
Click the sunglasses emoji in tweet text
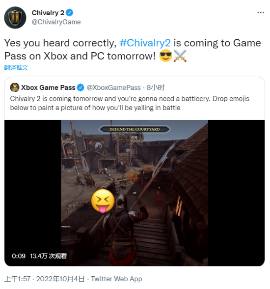coord(165,56)
